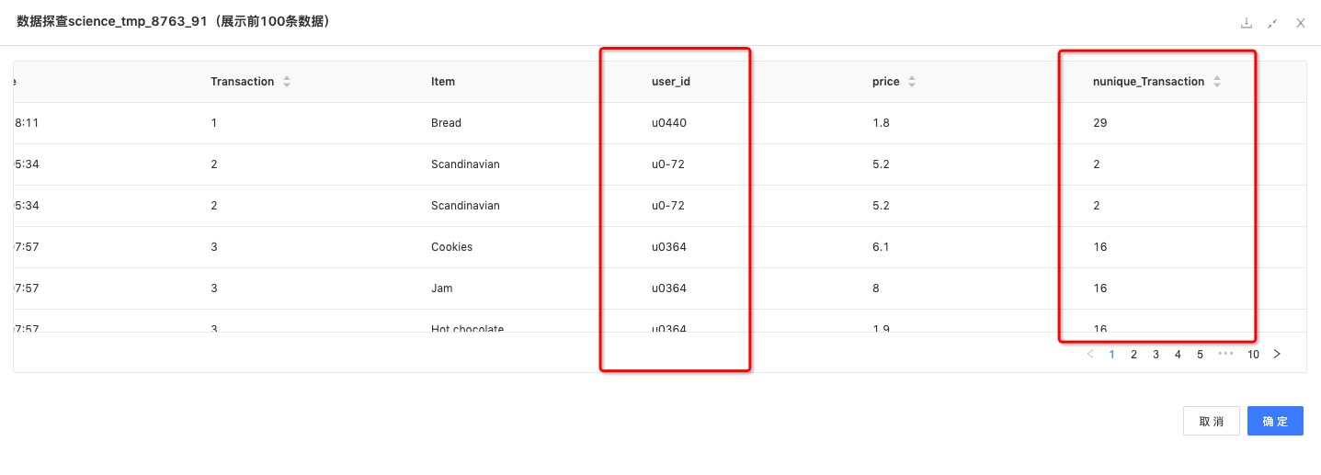Jump to last page 10

click(1253, 354)
